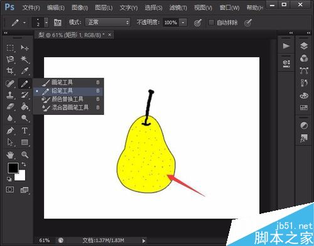Open the Paths panel icon
This screenshot has height=246, width=314.
click(304, 71)
